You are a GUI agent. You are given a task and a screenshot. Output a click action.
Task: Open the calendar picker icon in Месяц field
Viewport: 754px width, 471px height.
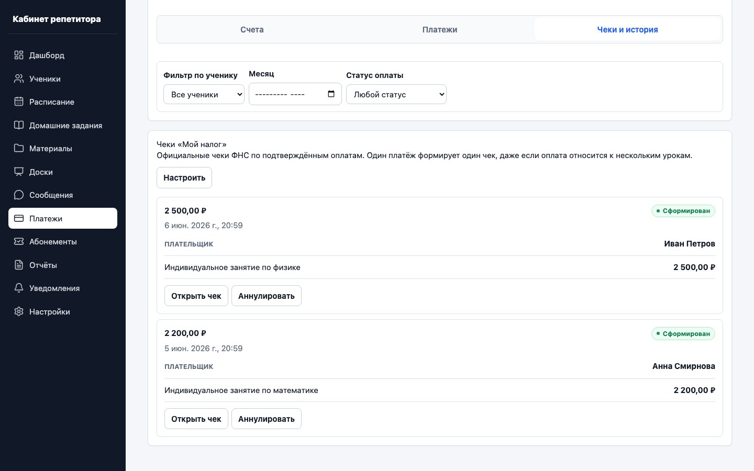tap(331, 94)
